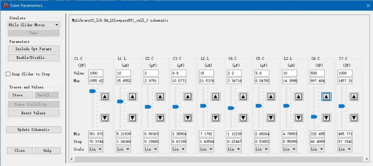Click the horizontal scrollbar right arrow

pyautogui.click(x=366, y=159)
